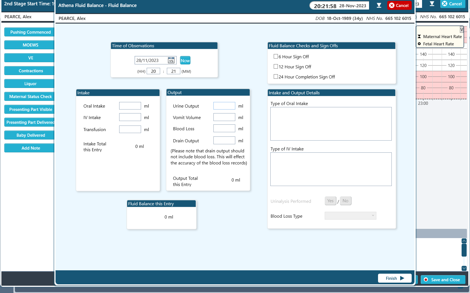Click the NHS No. 665 102 6015 in the dialog

389,18
